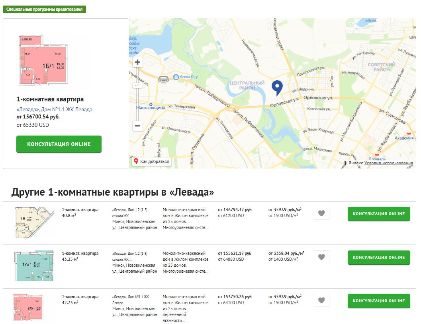This screenshot has height=324, width=421.
Task: Click 'Специальные программы кредитования' green tag
Action: pyautogui.click(x=44, y=9)
